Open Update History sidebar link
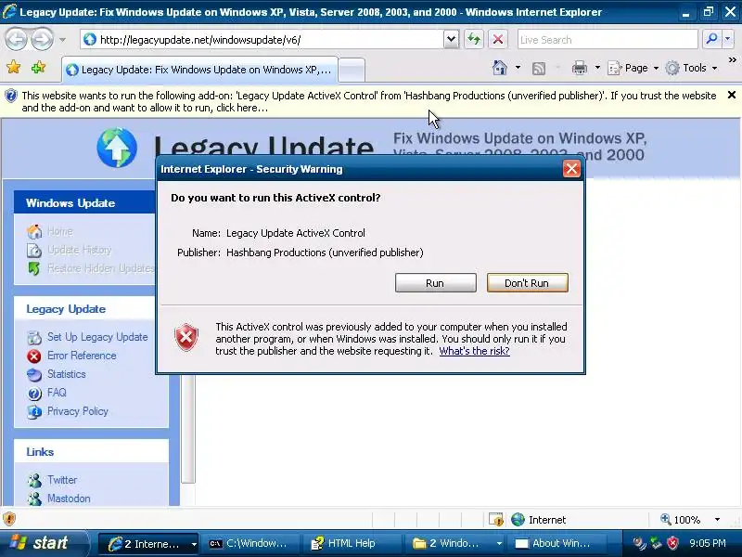 pos(79,250)
